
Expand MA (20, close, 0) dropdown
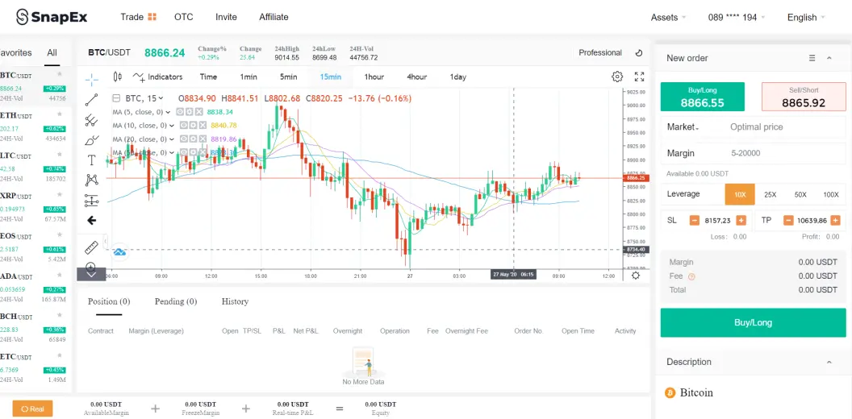172,139
